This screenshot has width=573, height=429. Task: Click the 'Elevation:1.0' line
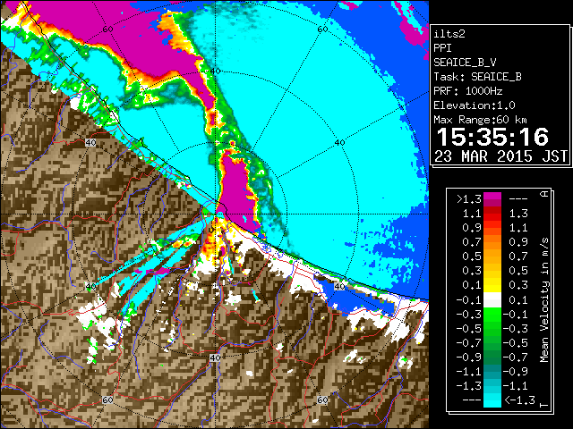pos(475,105)
